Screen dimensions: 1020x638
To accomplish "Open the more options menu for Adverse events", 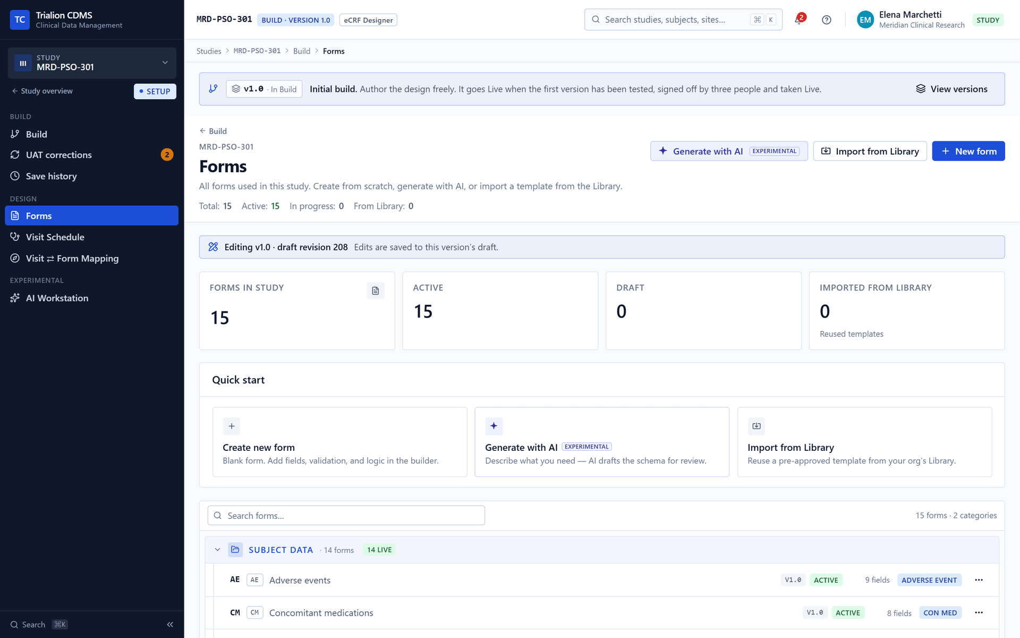I will pos(979,580).
